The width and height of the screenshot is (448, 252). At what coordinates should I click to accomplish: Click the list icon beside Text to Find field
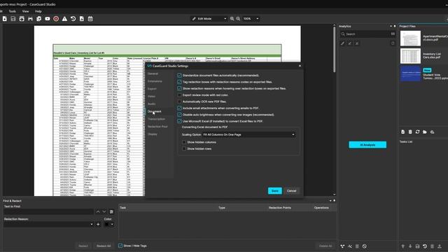(111, 211)
